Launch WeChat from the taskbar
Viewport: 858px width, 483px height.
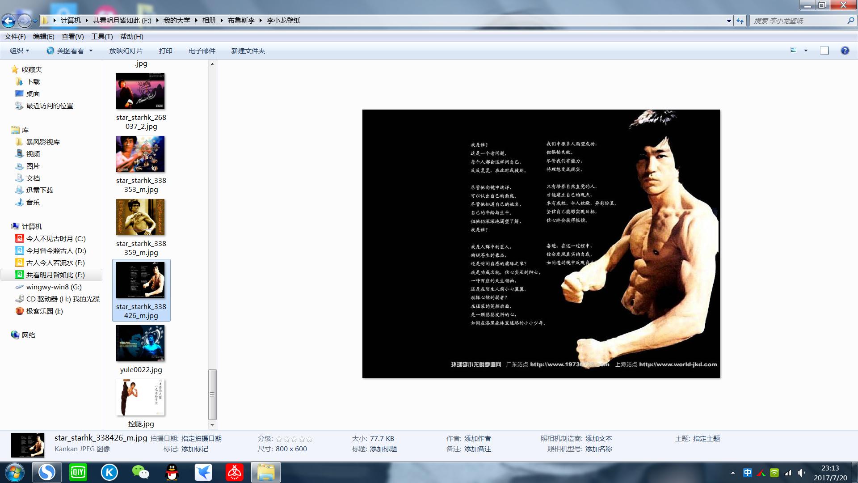(x=140, y=472)
